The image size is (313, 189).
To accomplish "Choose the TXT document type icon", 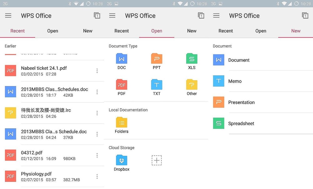I will coord(156,87).
